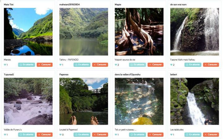
Task: Open the TupuraaS river rapids photo
Action: (x=28, y=101)
